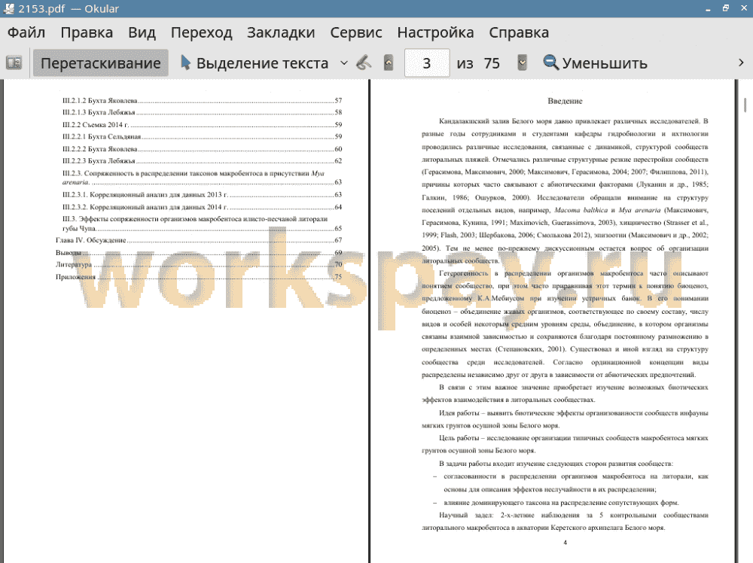Click the paragraph starting 'Идея работы'
The image size is (753, 563).
point(565,419)
